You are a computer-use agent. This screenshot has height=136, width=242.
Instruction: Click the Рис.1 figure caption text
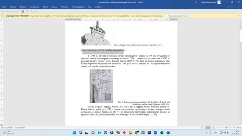click(x=138, y=45)
